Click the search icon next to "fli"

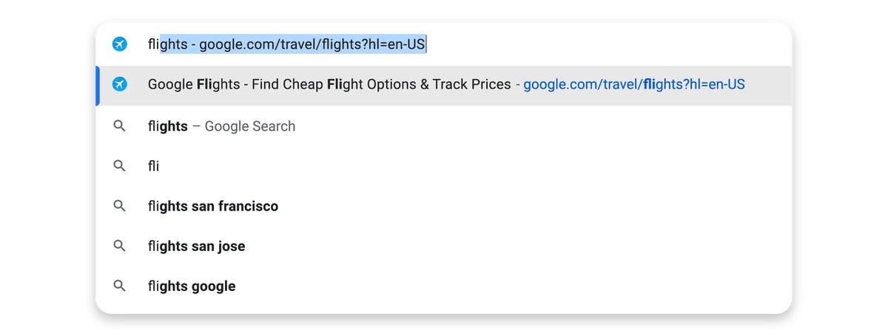(120, 166)
